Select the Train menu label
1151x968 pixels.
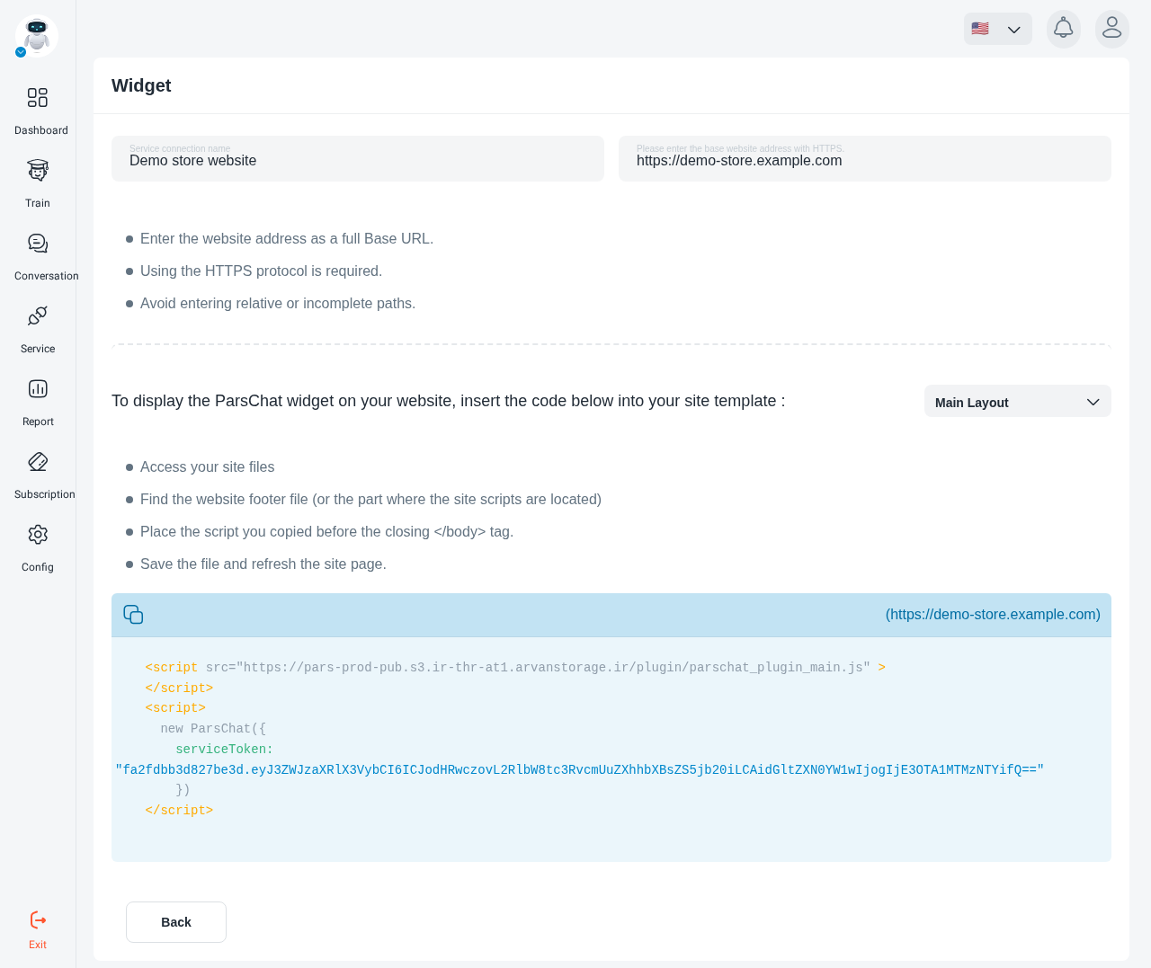[38, 203]
